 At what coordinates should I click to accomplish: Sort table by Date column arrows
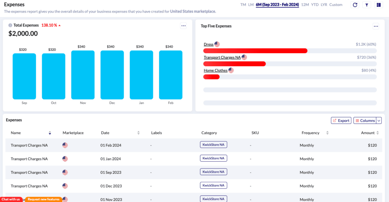pos(138,133)
